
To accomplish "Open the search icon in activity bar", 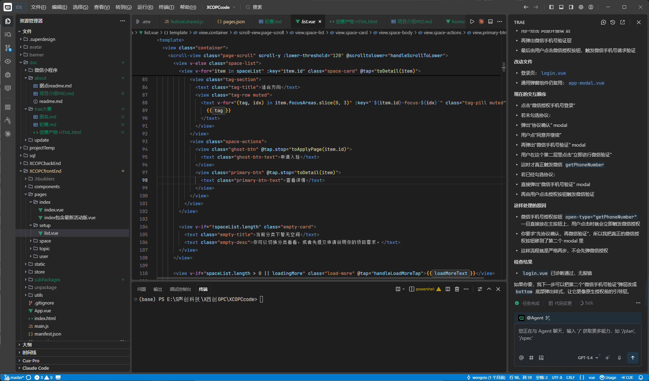I will [8, 35].
